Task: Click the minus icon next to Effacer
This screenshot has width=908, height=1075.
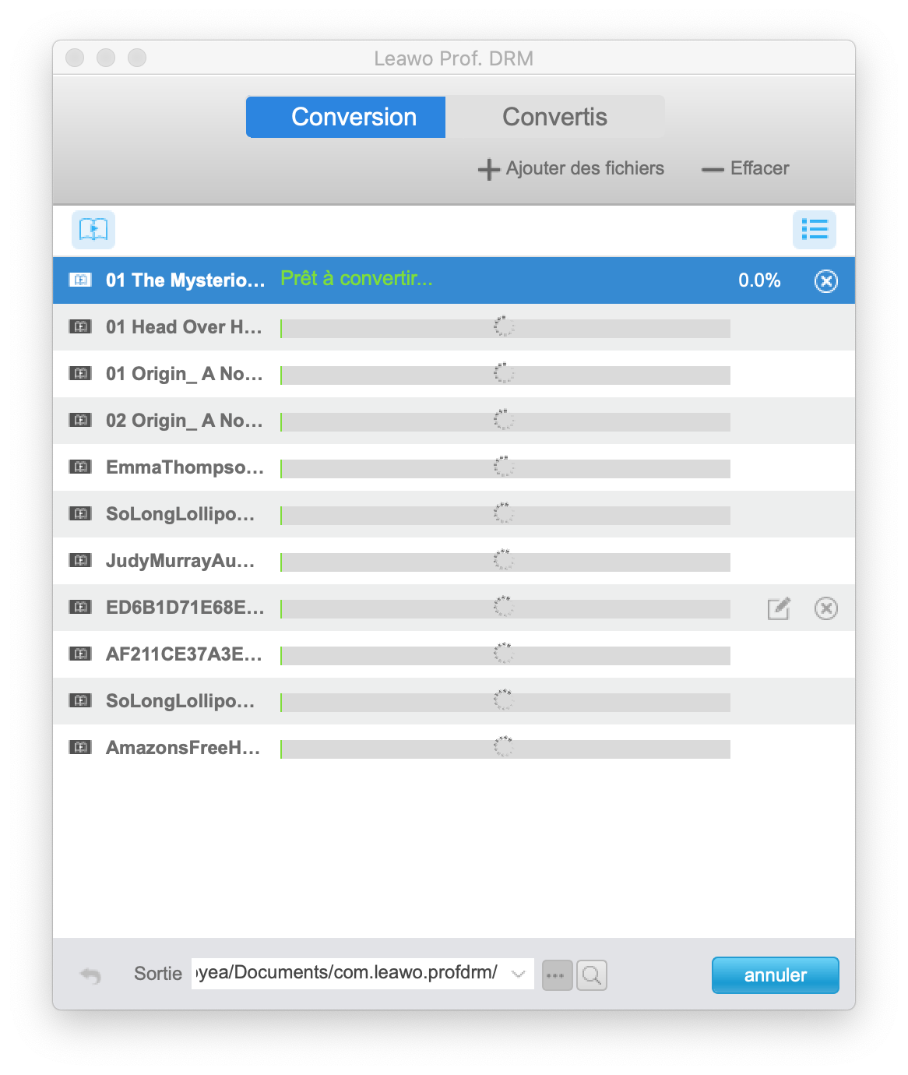Action: pyautogui.click(x=713, y=169)
